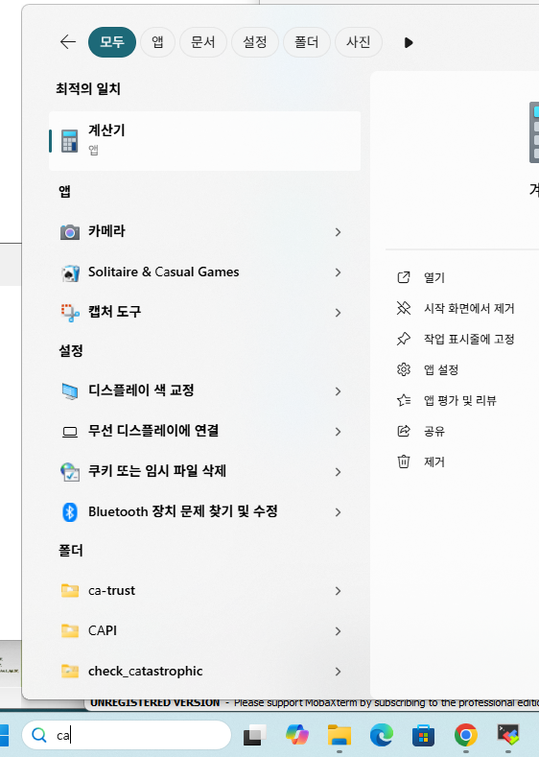
Task: Click the Bluetooth troubleshooting icon
Action: [x=70, y=512]
